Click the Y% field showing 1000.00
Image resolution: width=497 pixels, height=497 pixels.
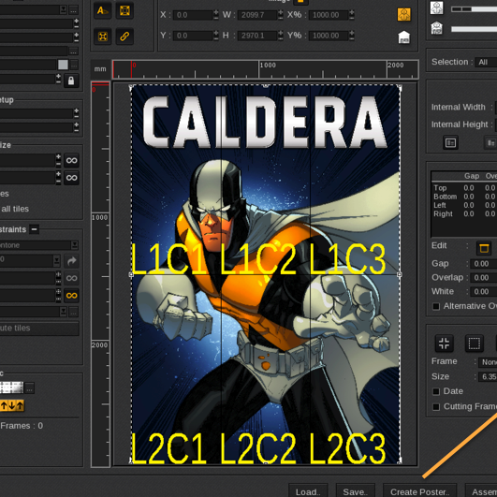tap(329, 36)
